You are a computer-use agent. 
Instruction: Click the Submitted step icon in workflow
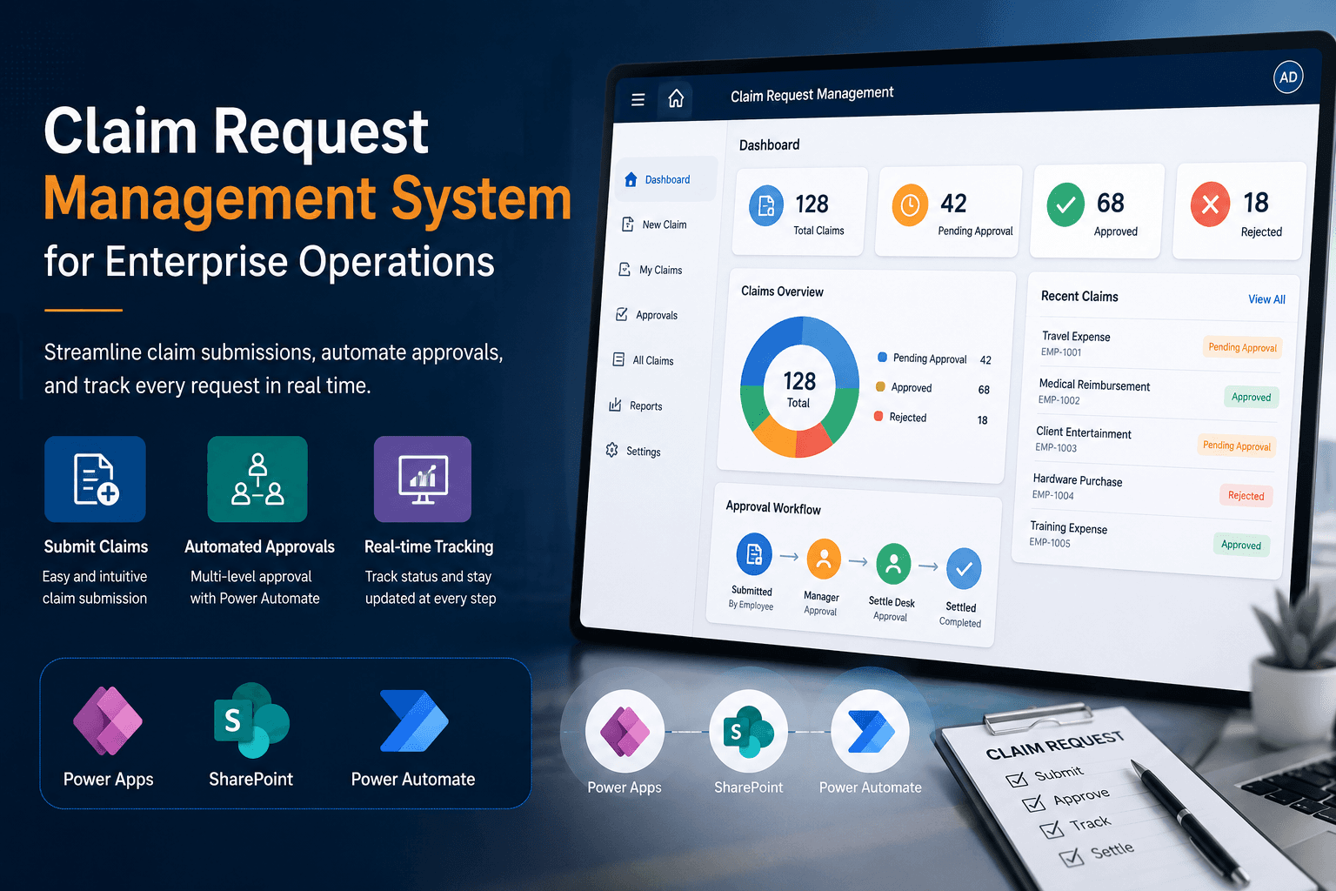[754, 553]
